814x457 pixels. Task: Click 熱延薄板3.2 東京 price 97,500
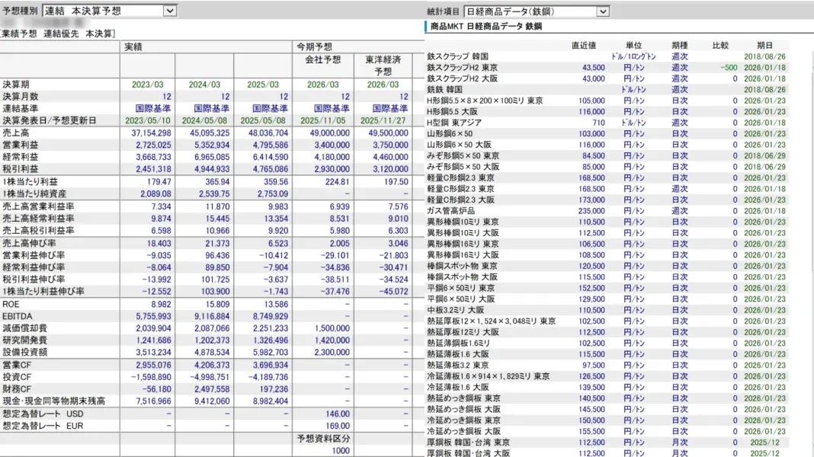coord(594,365)
